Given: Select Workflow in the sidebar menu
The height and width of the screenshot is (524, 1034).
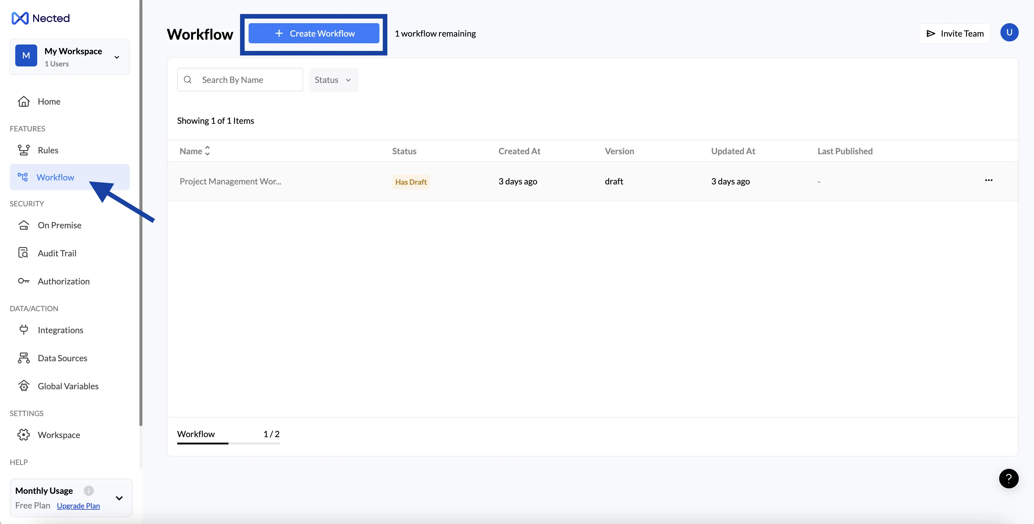Looking at the screenshot, I should coord(55,177).
